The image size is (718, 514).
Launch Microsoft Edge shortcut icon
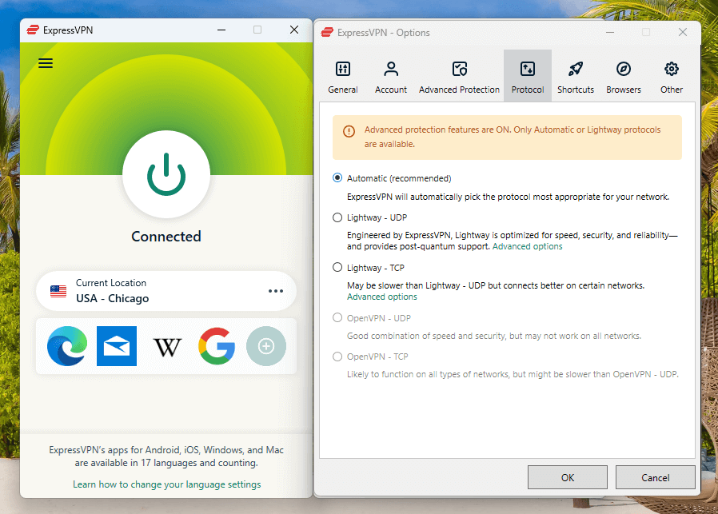tap(67, 346)
